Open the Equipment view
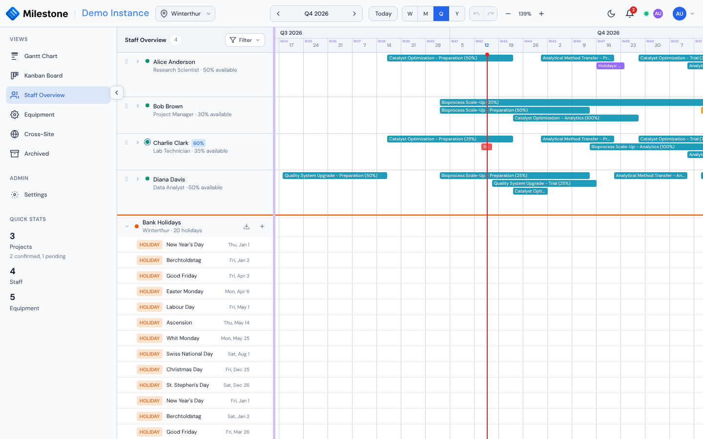The image size is (703, 439). tap(59, 115)
